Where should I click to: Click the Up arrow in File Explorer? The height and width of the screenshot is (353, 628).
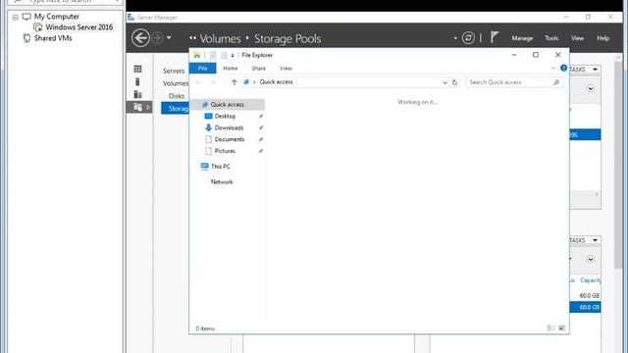point(235,82)
